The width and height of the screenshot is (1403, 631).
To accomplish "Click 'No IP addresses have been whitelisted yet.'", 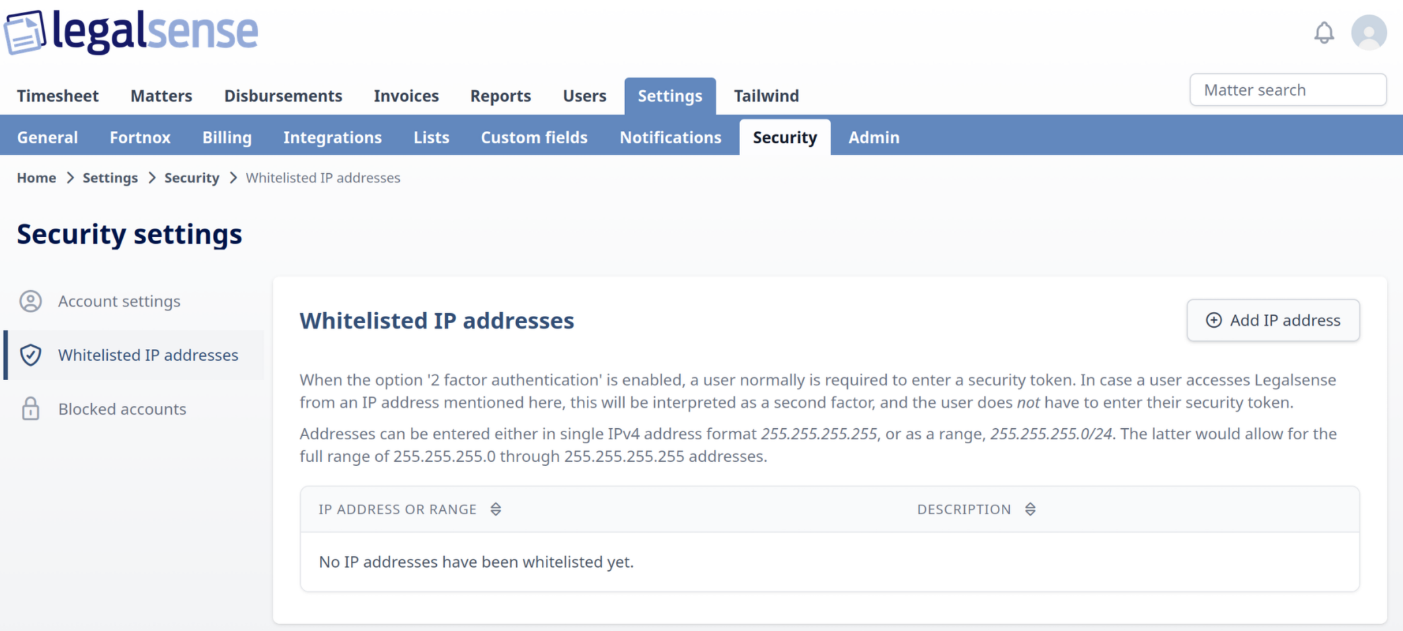I will (476, 562).
